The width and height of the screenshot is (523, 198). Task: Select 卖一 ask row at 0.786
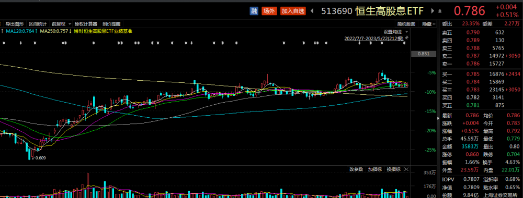(481, 63)
